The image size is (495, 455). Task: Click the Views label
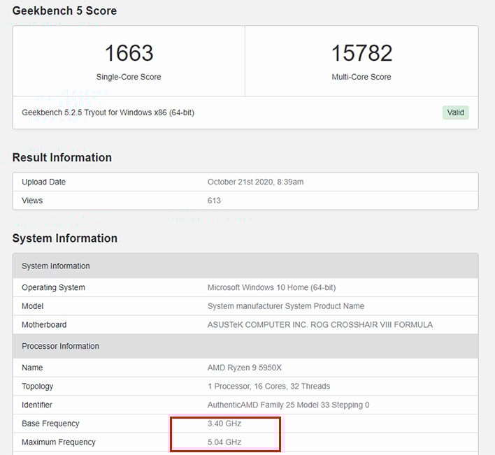[x=32, y=201]
